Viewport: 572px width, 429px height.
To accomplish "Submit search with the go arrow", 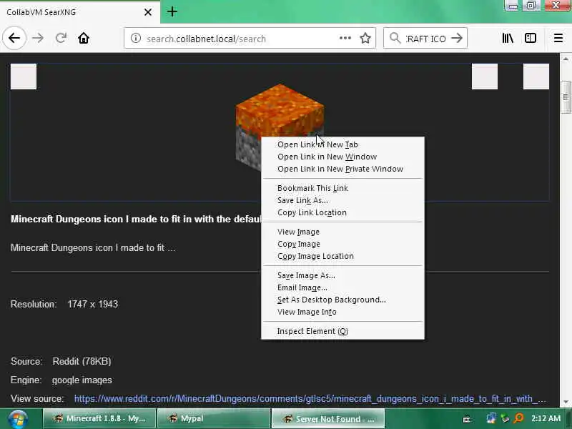I will pyautogui.click(x=457, y=38).
